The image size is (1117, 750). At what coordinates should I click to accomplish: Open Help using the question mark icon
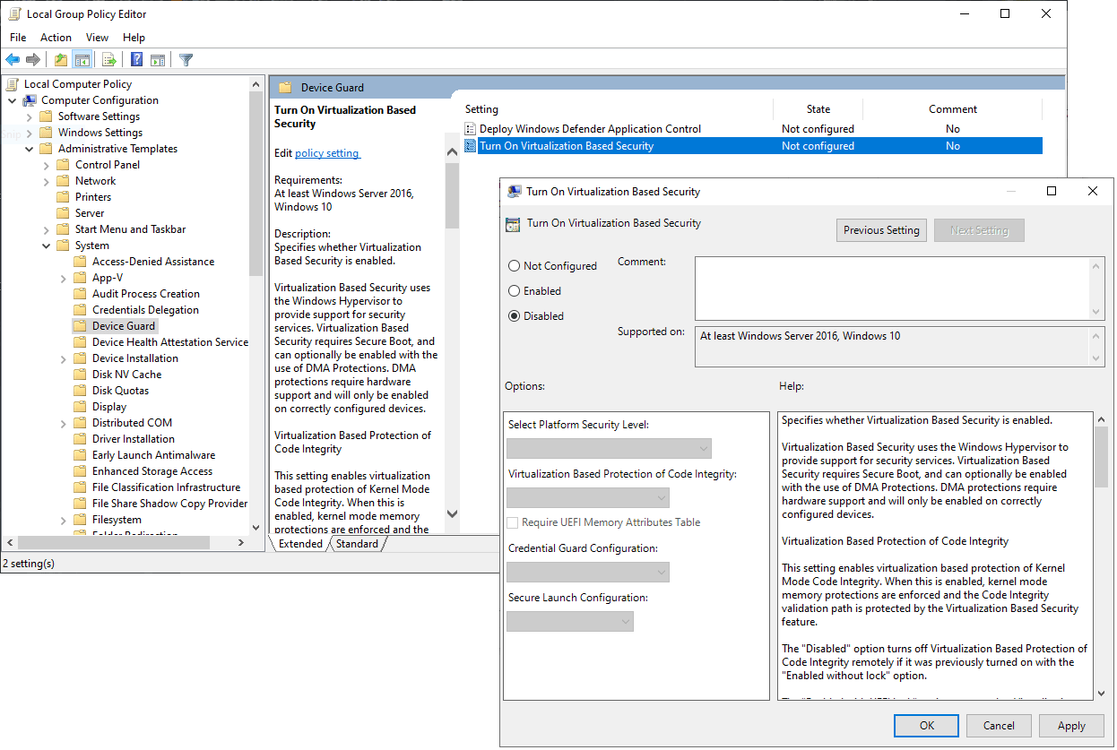(134, 59)
